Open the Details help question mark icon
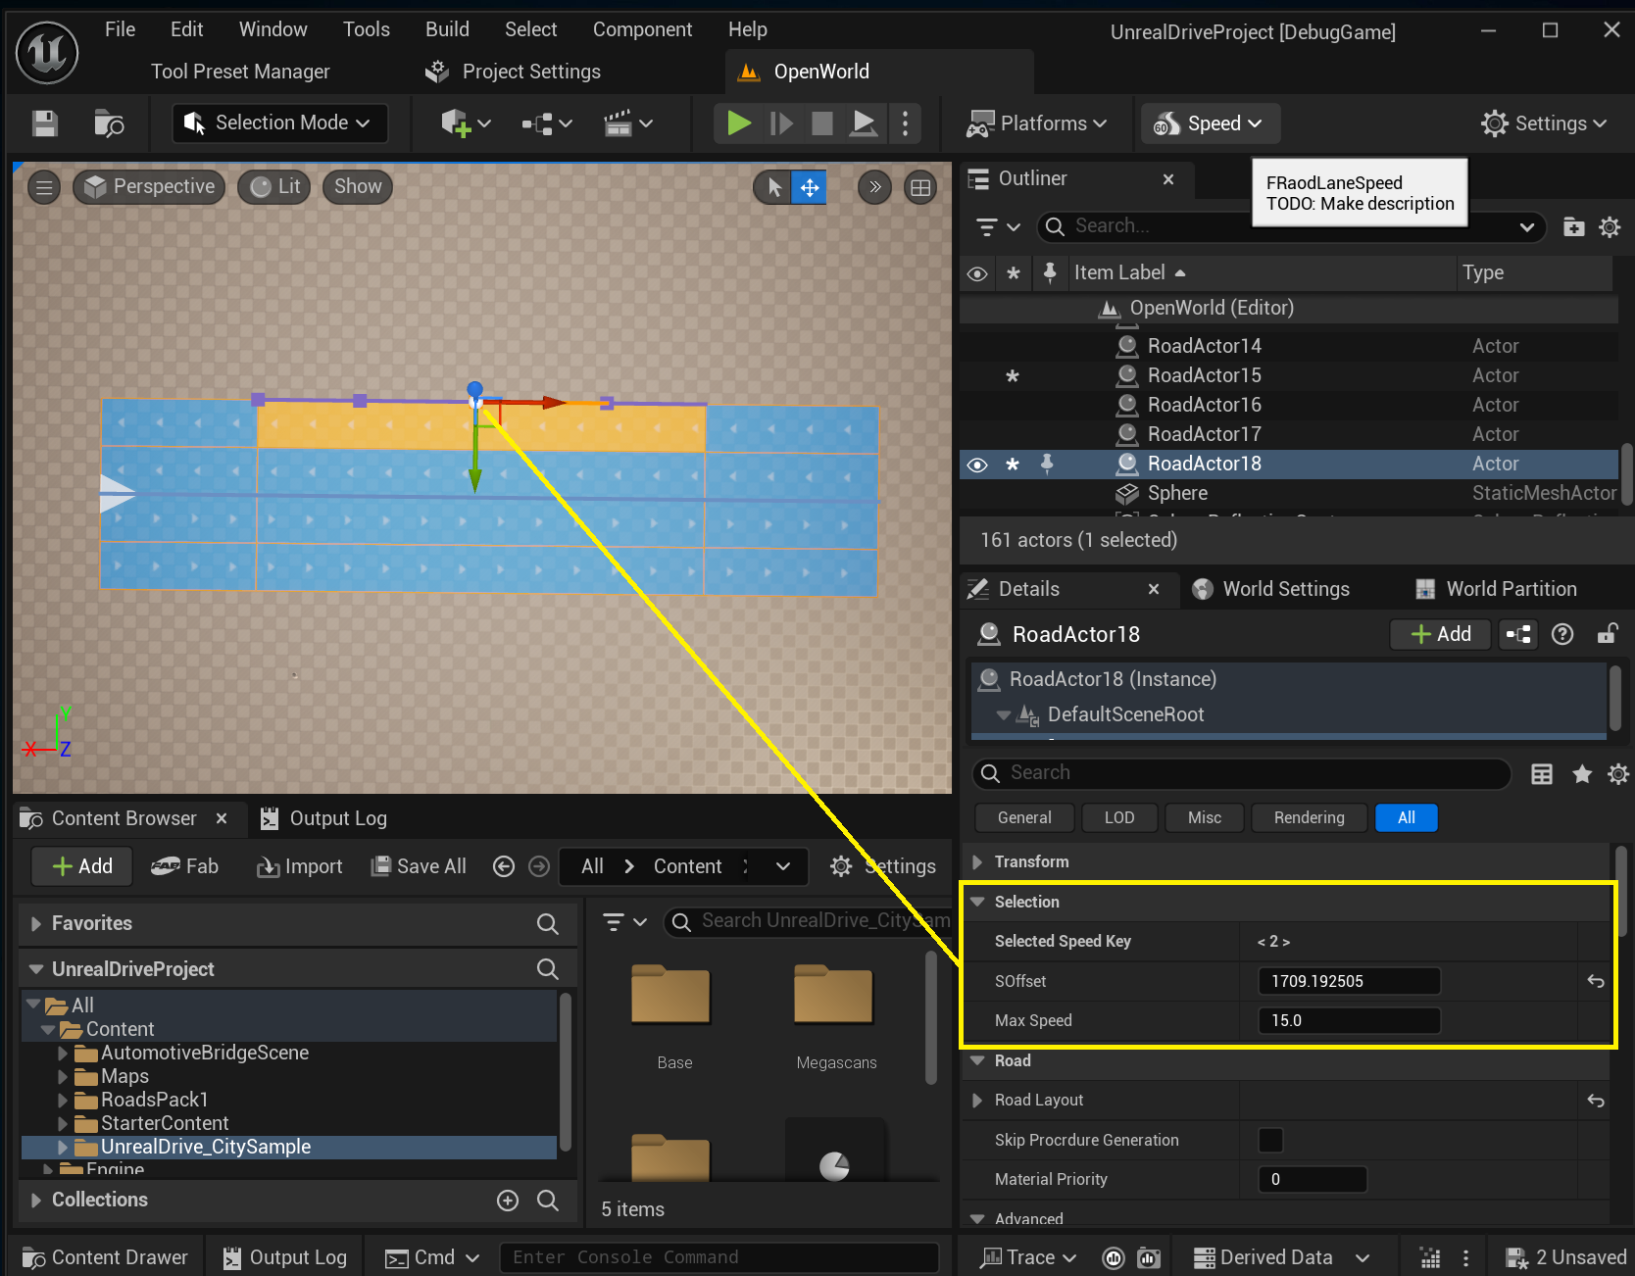The width and height of the screenshot is (1635, 1276). [x=1562, y=635]
